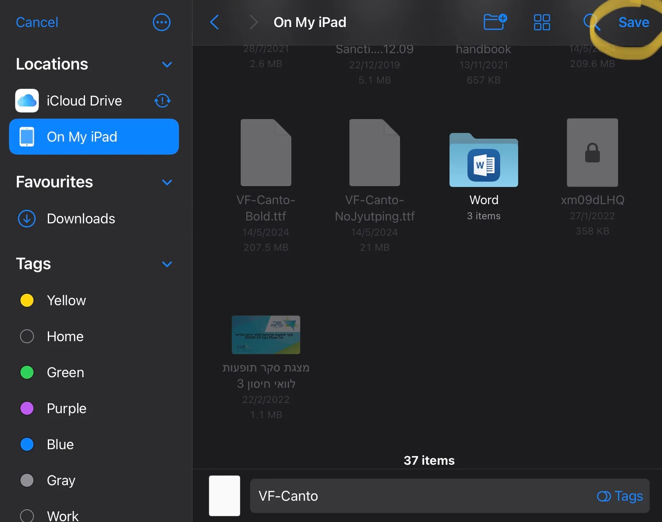
Task: Click the xm09dLHQ file name
Action: [x=593, y=200]
